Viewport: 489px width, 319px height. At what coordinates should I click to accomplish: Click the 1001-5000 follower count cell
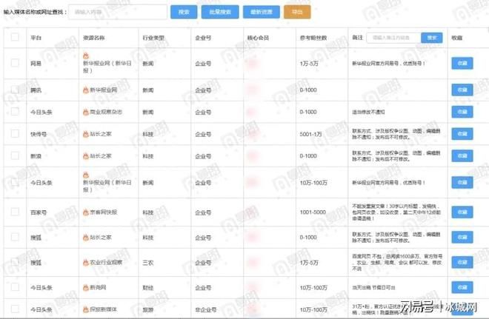pos(313,212)
